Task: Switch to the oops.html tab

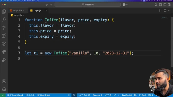Action: click(x=18, y=11)
